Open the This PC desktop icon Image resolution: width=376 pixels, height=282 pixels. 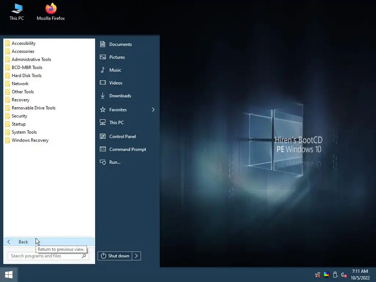tap(17, 12)
